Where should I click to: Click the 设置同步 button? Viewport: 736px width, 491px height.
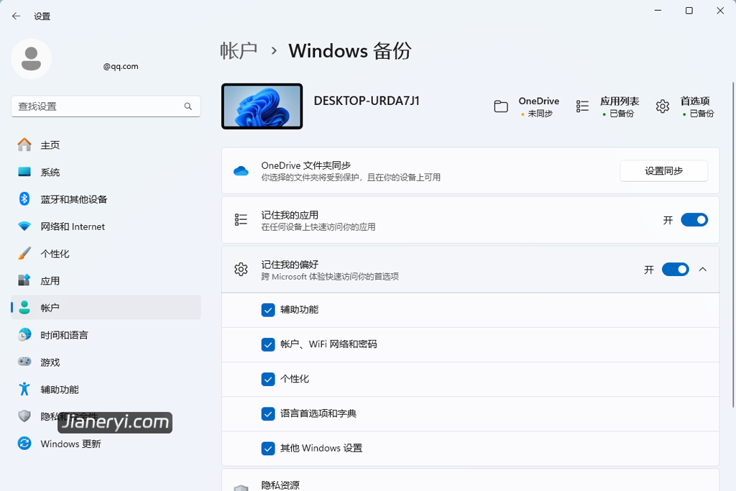coord(663,171)
